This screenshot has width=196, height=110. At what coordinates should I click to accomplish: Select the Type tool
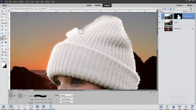[x=2, y=50]
